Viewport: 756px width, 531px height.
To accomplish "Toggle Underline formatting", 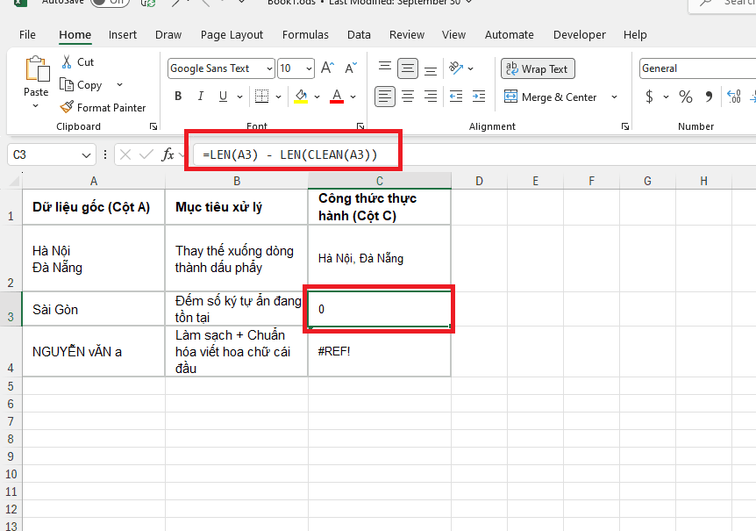I will [223, 97].
